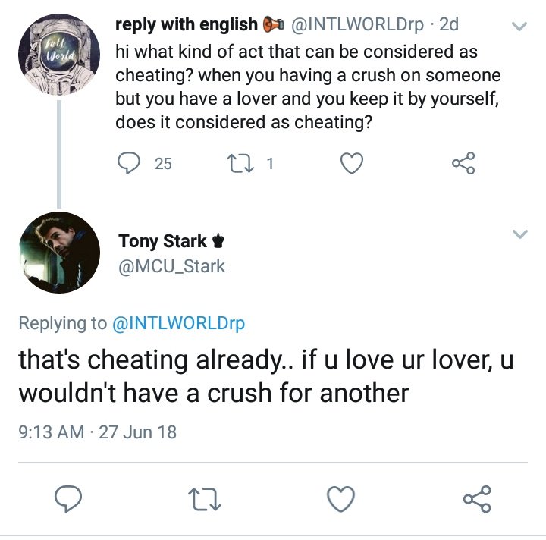Open the 'reply with english' account name
Viewport: 546px width, 540px height.
point(187,24)
